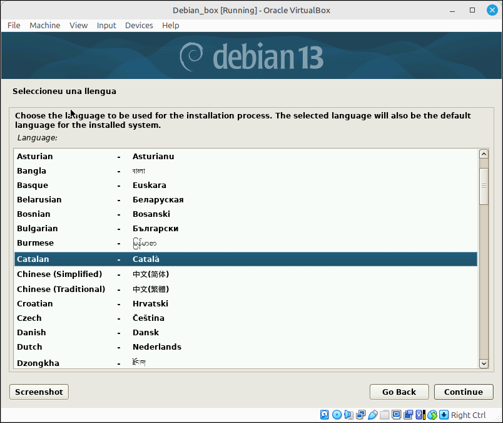Minimize the Debian_box VirtualBox window
Viewport: 503px width, 423px height.
pyautogui.click(x=452, y=10)
